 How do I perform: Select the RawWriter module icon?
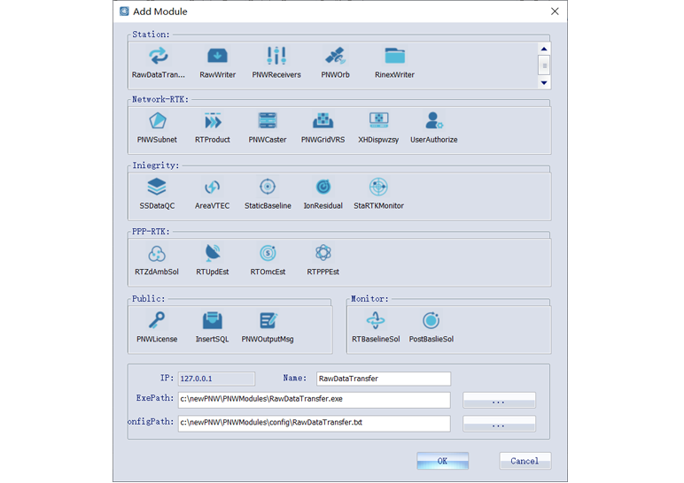coord(217,57)
